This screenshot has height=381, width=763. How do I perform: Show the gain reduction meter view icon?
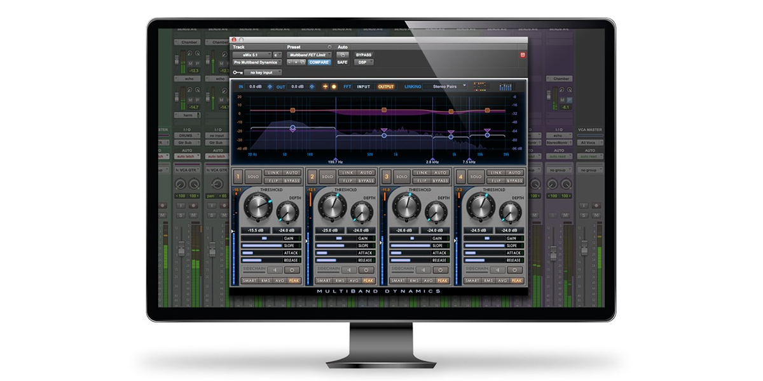(x=480, y=86)
